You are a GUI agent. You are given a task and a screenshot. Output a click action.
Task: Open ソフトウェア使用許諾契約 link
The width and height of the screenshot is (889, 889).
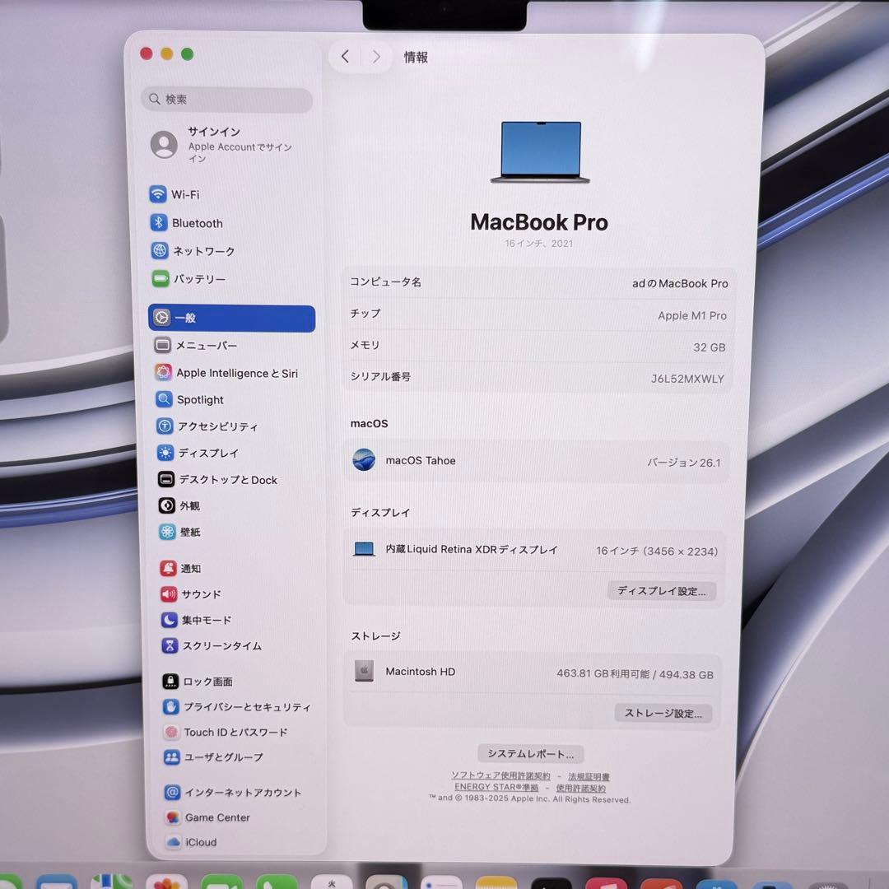(500, 775)
